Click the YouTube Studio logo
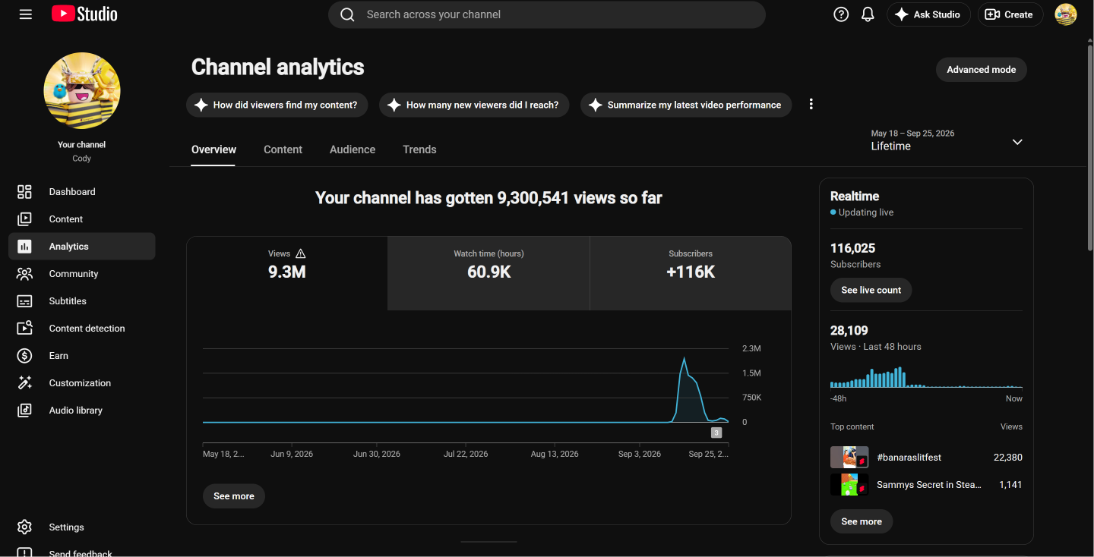The image size is (1094, 557). (84, 14)
